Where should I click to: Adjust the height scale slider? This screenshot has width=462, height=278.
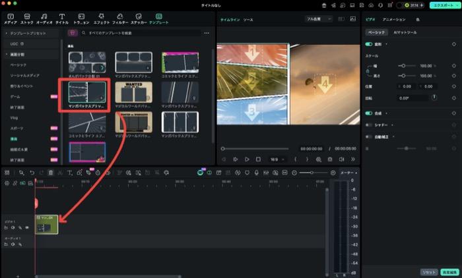[x=407, y=76]
